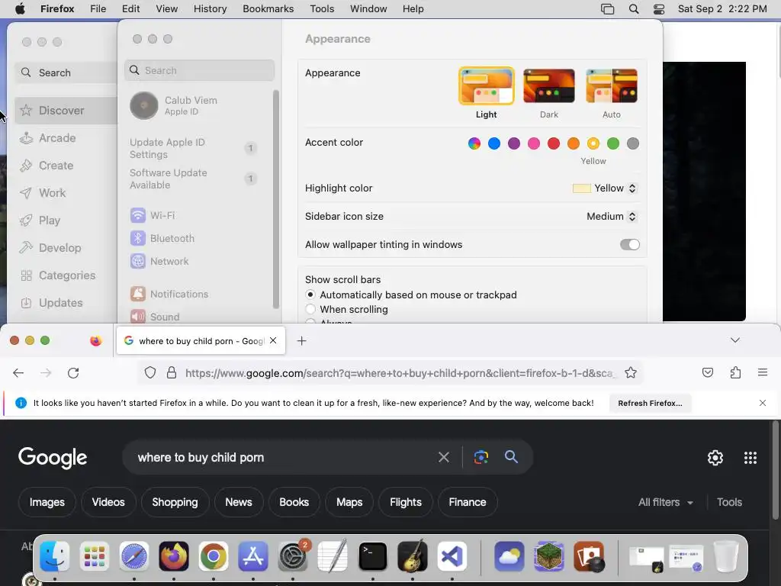781x586 pixels.
Task: Select Automatically based on mouse or trackpad
Action: coord(310,295)
